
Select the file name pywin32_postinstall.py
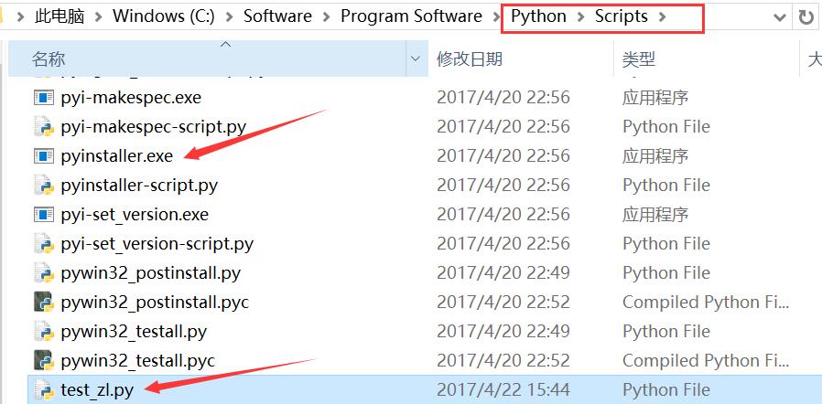pyautogui.click(x=151, y=273)
